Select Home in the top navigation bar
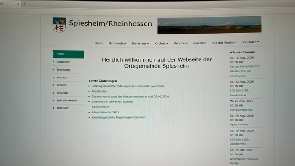 pos(99,43)
